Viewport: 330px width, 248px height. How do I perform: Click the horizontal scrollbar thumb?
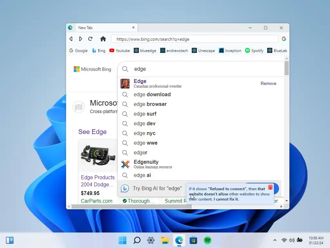pyautogui.click(x=131, y=207)
